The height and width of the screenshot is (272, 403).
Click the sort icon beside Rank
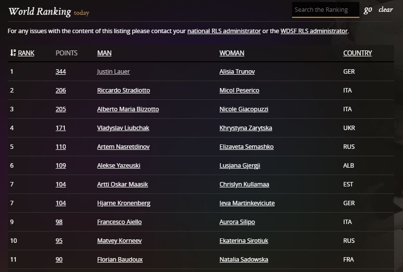click(12, 53)
